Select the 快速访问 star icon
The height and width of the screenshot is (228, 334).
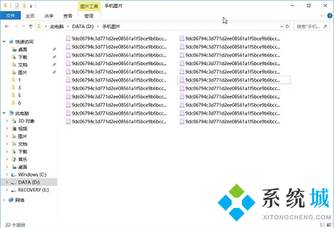pyautogui.click(x=11, y=42)
